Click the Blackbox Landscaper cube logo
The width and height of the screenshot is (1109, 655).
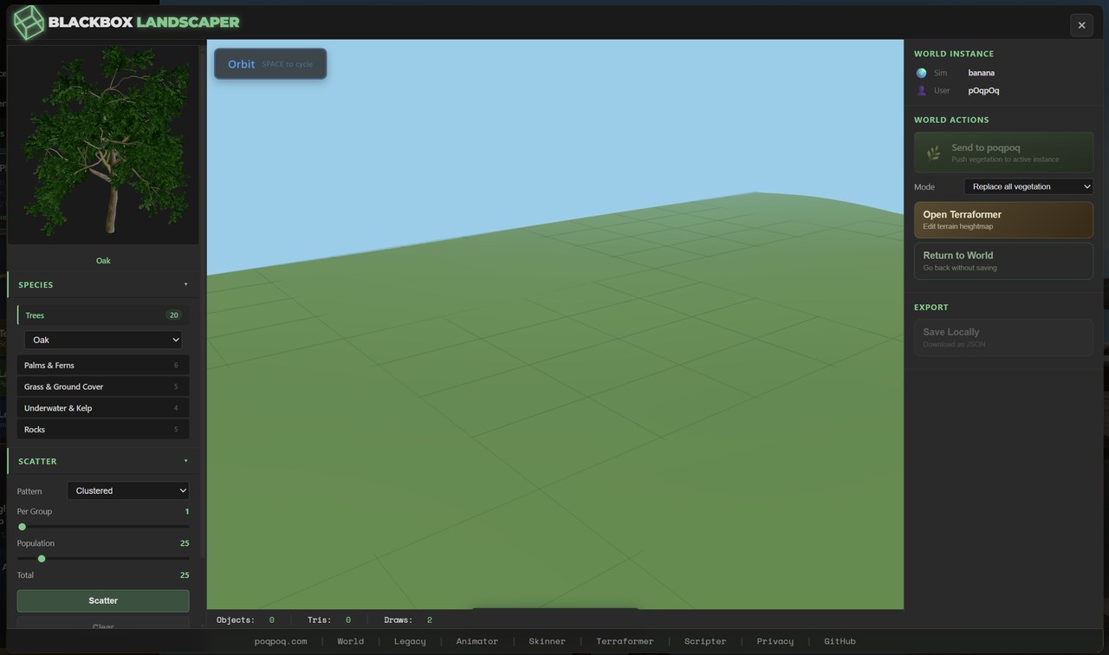[x=29, y=22]
